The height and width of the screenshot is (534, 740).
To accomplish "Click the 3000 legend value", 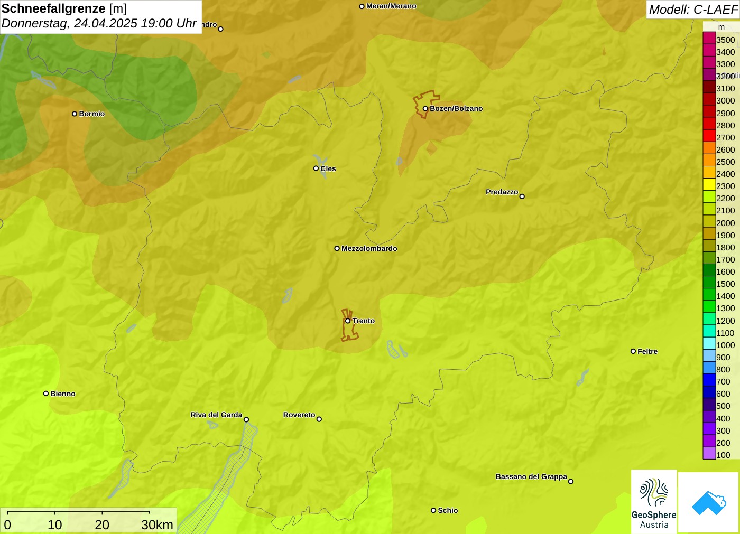I will click(x=726, y=100).
